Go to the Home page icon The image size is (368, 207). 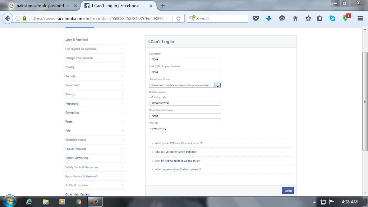point(295,18)
